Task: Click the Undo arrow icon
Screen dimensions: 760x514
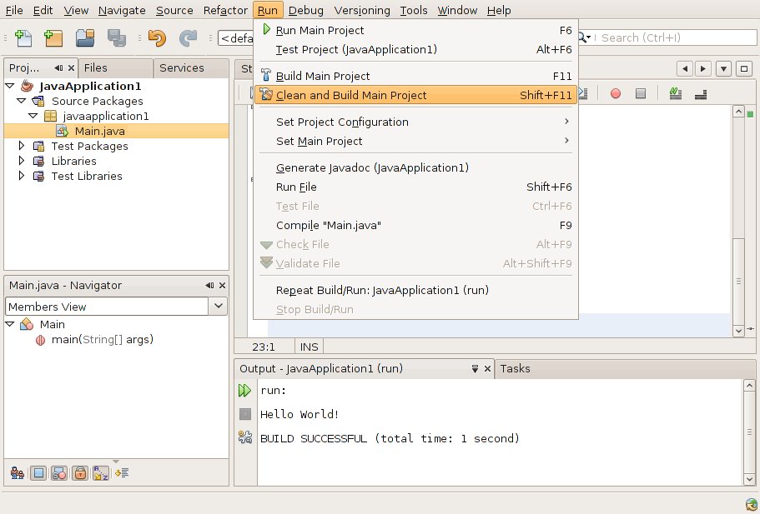Action: 156,37
